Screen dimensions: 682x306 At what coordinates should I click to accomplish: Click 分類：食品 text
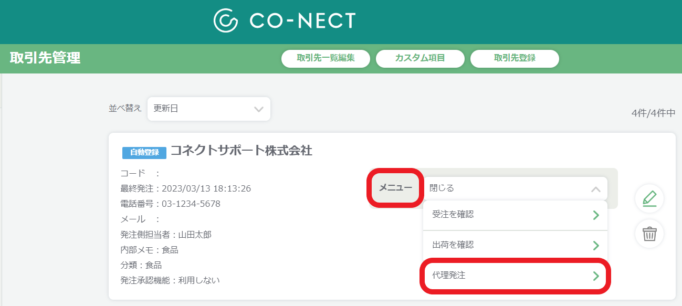(141, 265)
